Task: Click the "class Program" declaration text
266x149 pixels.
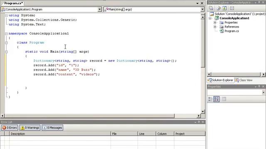Action: coord(30,43)
